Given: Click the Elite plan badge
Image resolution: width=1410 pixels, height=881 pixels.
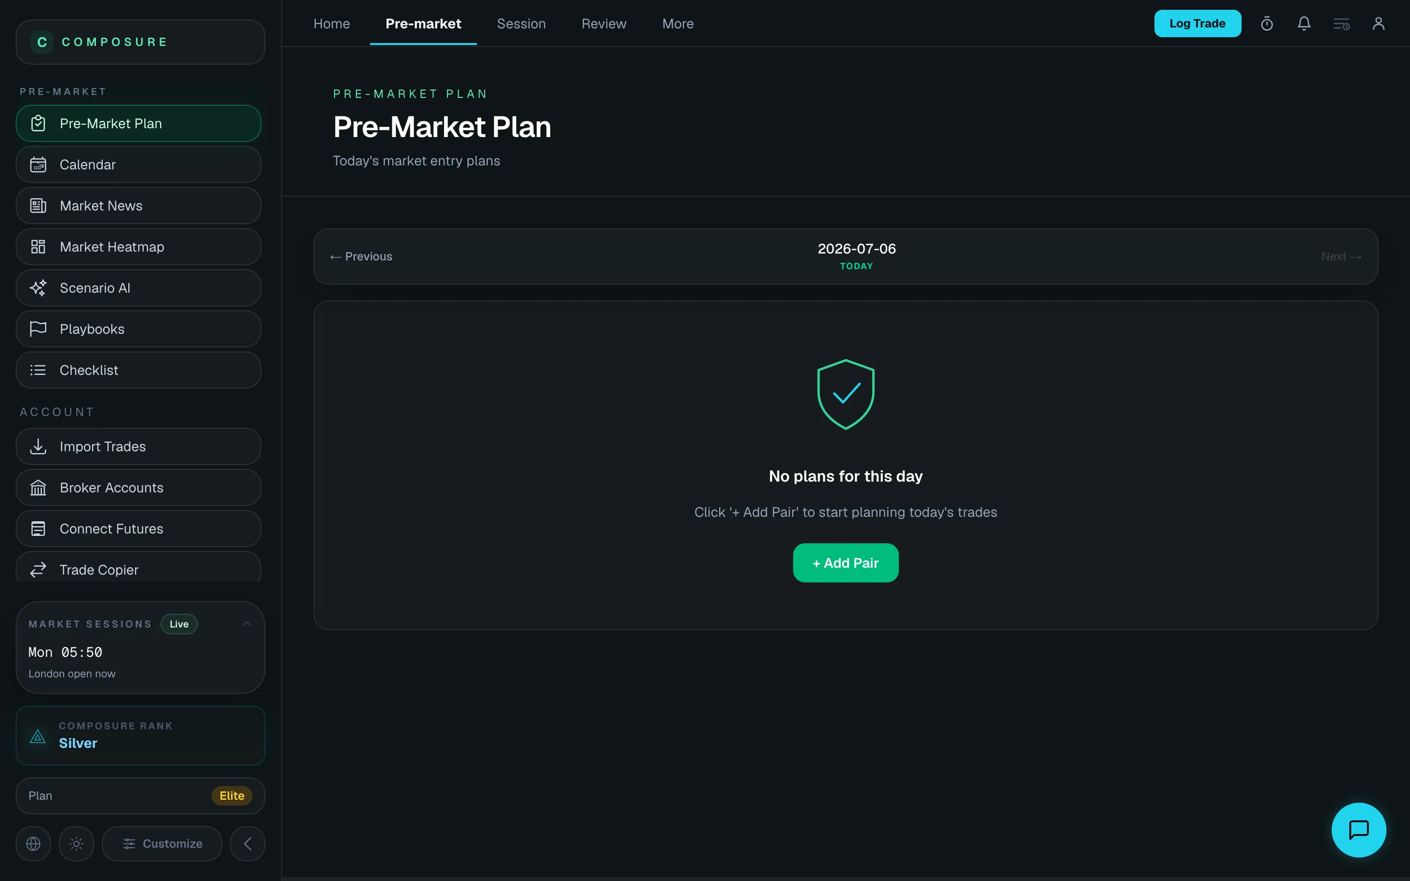Looking at the screenshot, I should click(x=232, y=796).
